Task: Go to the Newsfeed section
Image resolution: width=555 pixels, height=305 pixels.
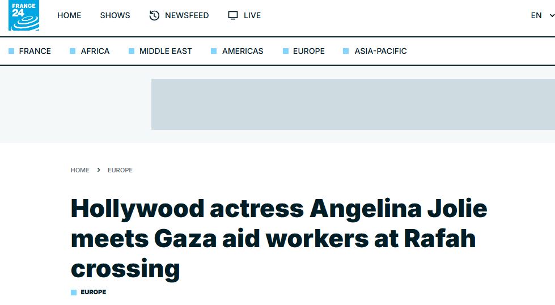Action: [x=187, y=15]
